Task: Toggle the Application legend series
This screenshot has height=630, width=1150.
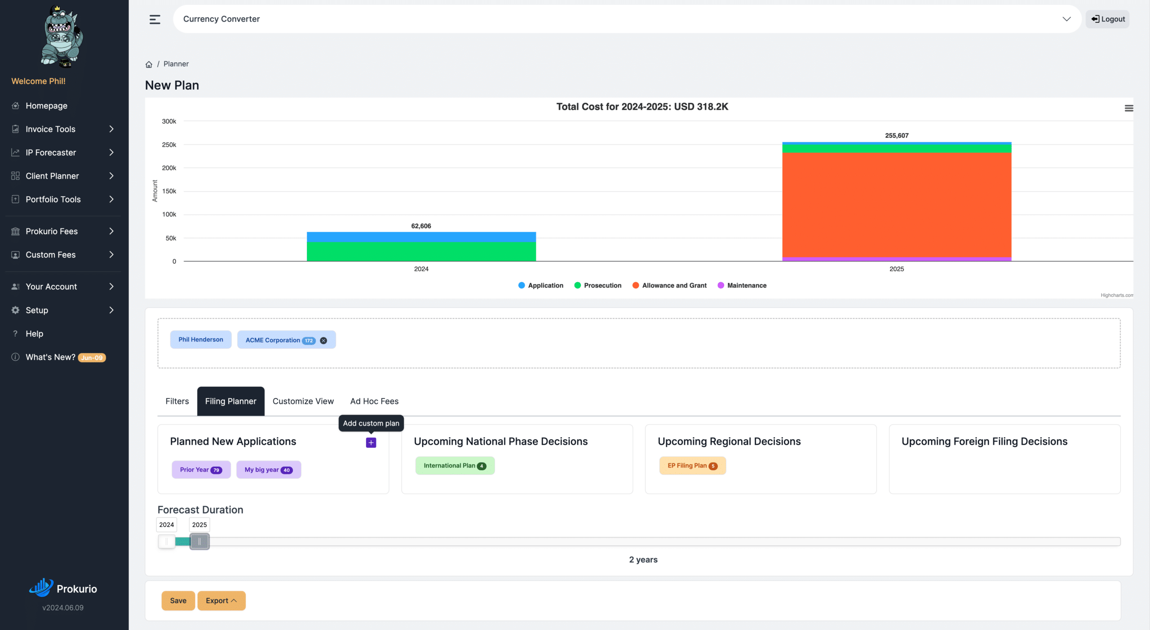Action: [x=540, y=285]
